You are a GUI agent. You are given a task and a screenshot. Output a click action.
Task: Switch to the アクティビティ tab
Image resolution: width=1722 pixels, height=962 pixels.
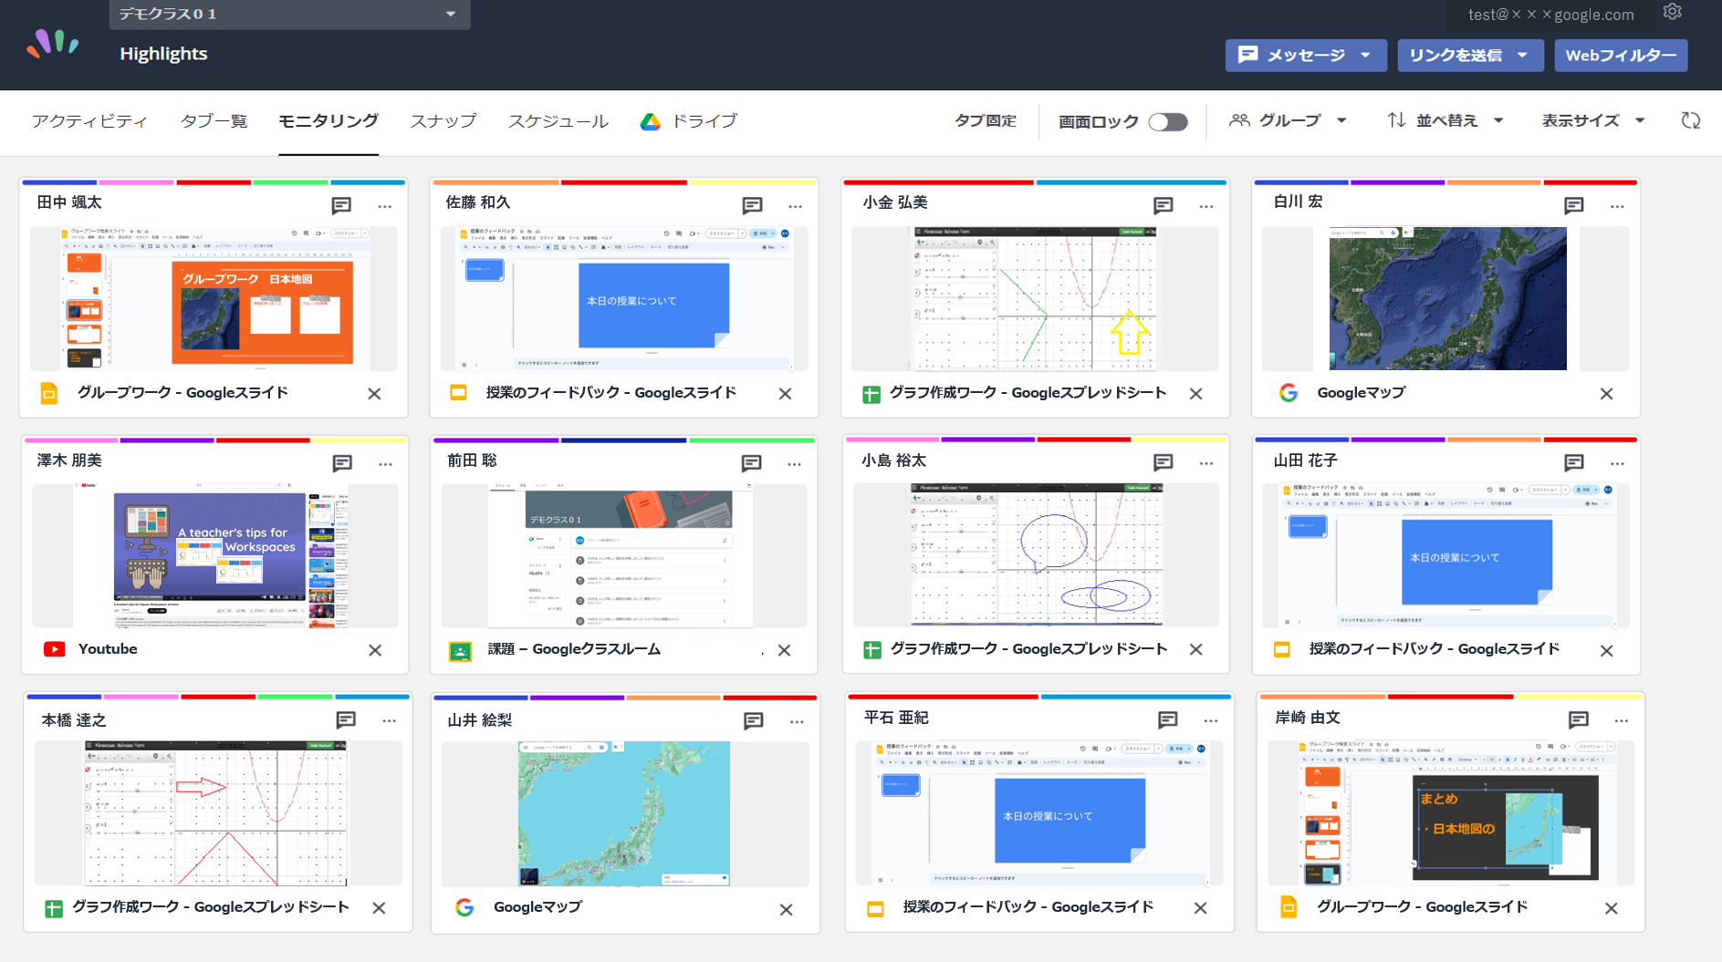(x=89, y=120)
